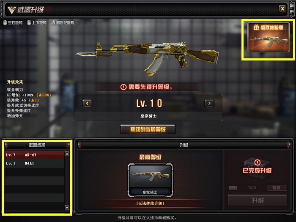Go to the previous level with left arrow
The height and width of the screenshot is (222, 296).
point(87,103)
